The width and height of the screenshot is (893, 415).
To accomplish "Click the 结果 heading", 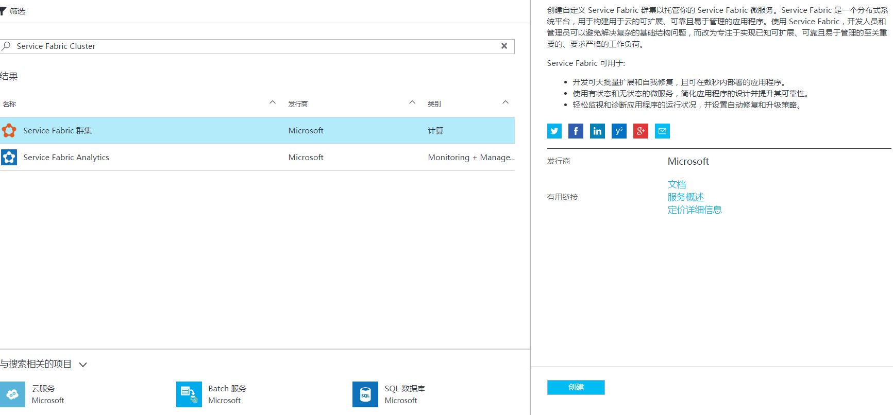I will (9, 77).
